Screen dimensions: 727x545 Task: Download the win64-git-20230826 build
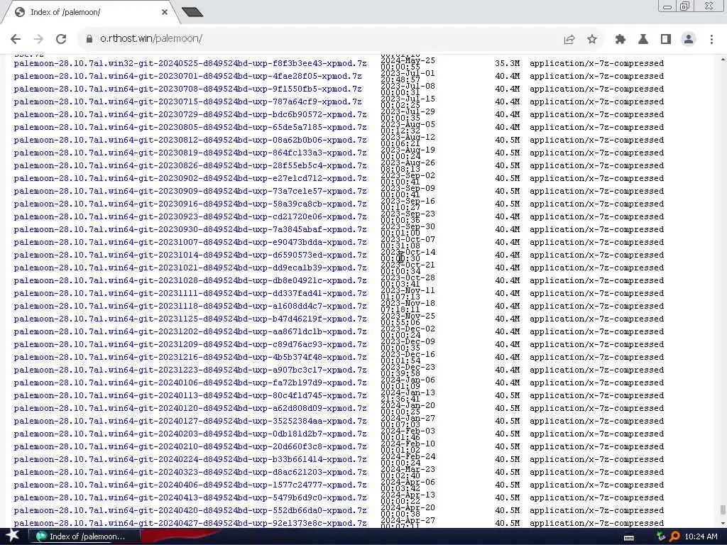[190, 165]
